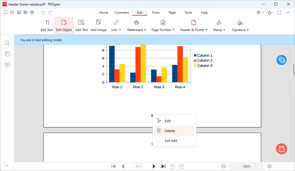
Task: Click the Add Text button
Action: coord(81,25)
